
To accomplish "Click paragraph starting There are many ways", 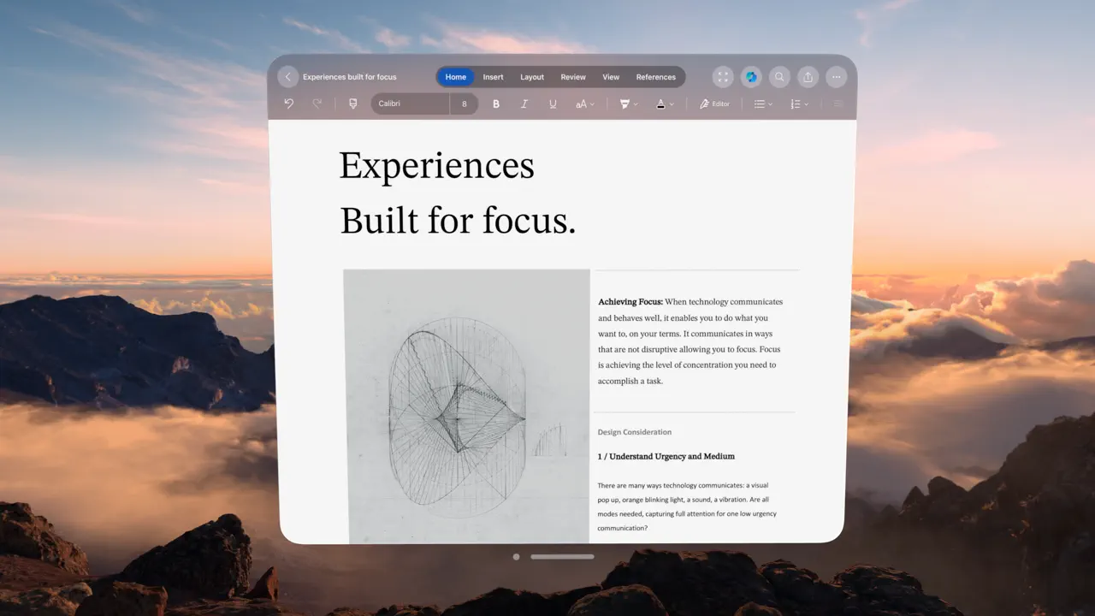I will [687, 507].
